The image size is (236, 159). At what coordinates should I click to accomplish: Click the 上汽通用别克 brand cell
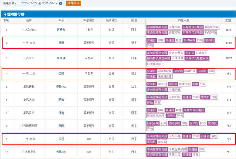pos(29,126)
